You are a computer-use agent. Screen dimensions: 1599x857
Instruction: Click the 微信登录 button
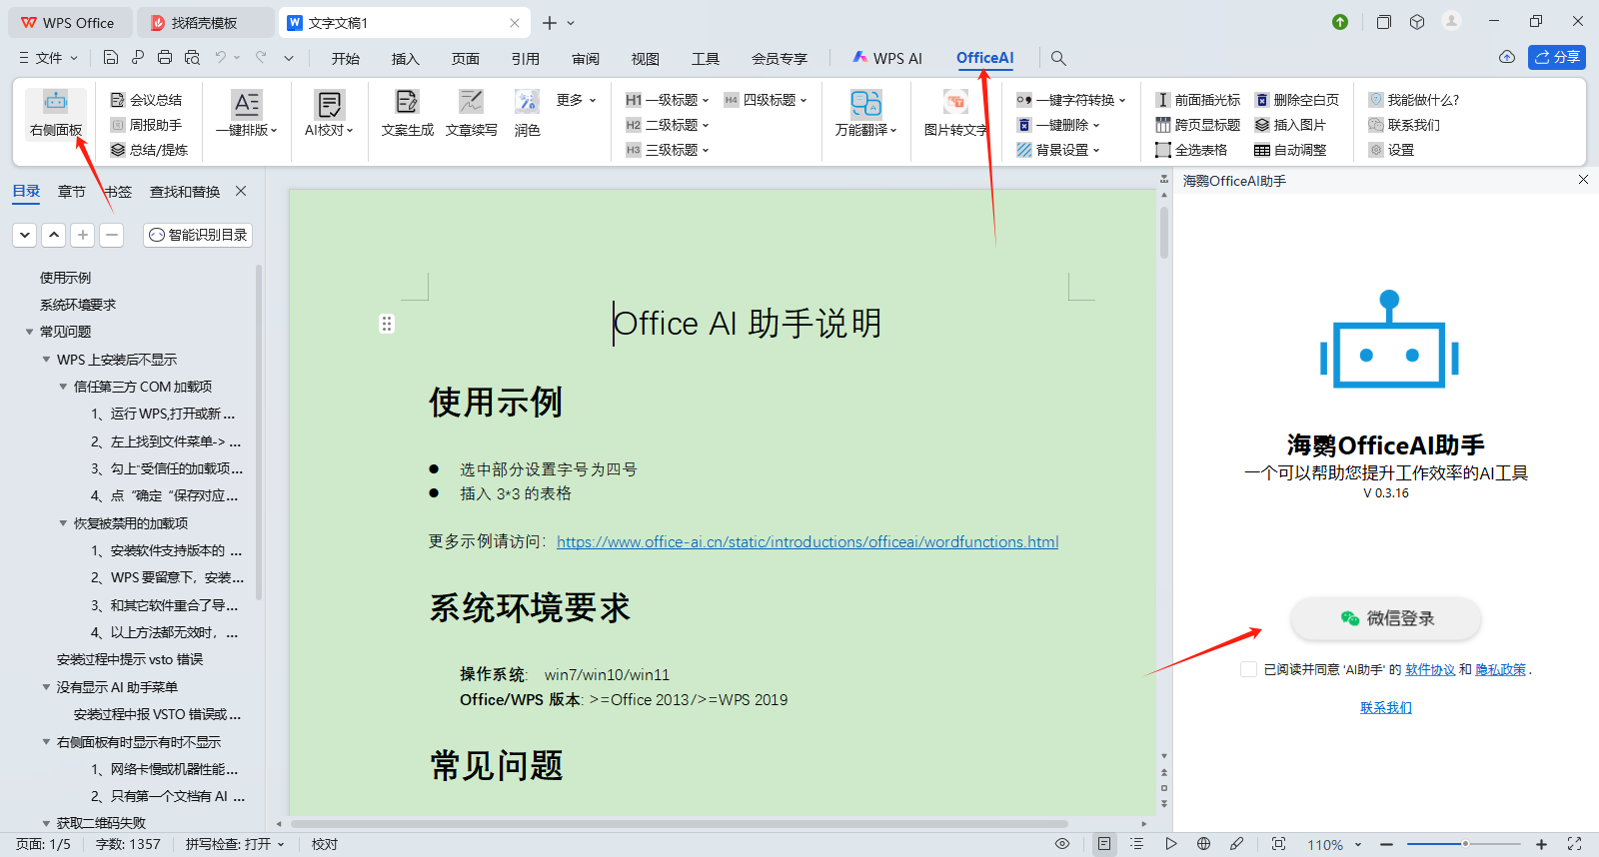(1386, 618)
